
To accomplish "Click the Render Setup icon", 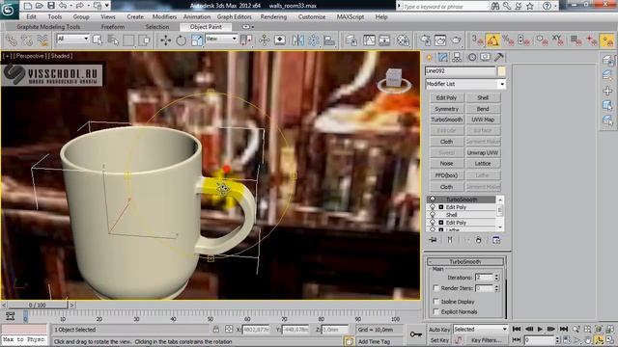I will click(x=425, y=40).
